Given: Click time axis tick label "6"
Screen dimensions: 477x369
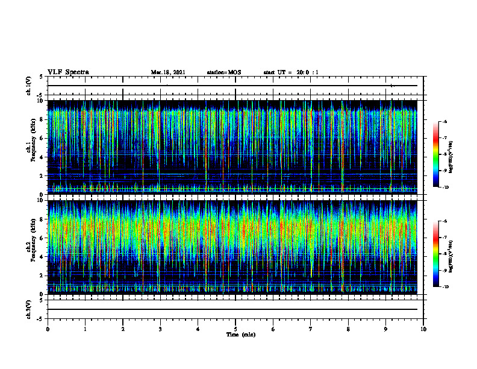Looking at the screenshot, I should point(273,329).
